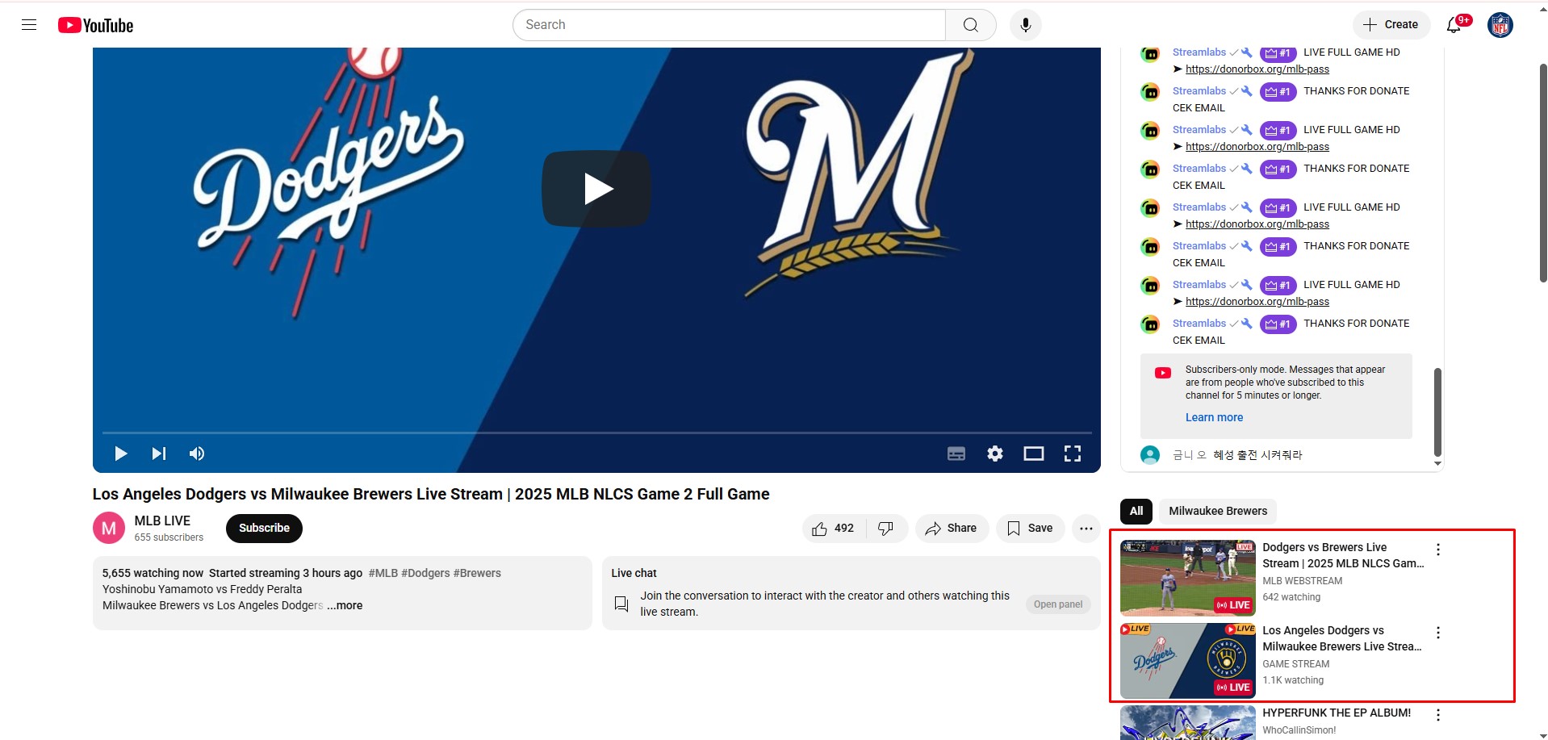
Task: Enter fullscreen mode in player
Action: tap(1072, 454)
